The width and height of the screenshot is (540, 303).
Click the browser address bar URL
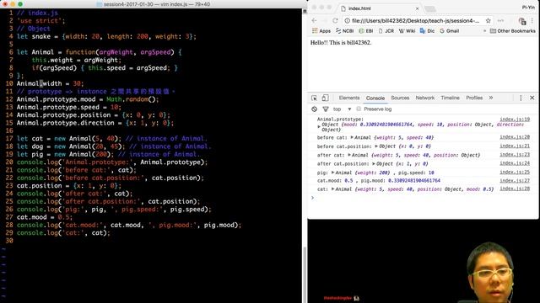click(x=415, y=21)
